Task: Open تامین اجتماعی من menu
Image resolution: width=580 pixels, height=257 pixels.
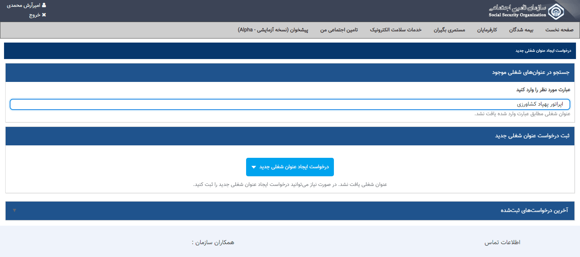Action: tap(339, 30)
